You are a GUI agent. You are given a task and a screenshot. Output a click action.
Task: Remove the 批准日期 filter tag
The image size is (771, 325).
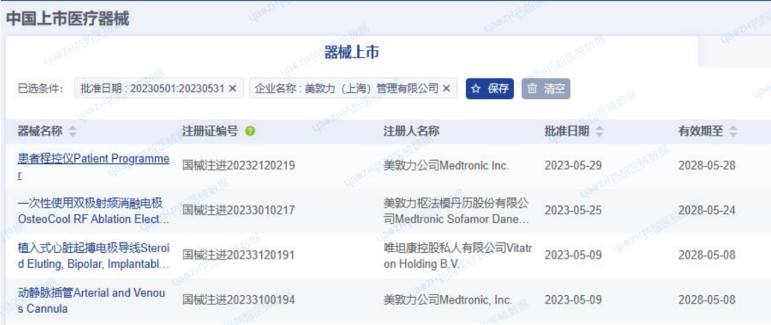(233, 89)
